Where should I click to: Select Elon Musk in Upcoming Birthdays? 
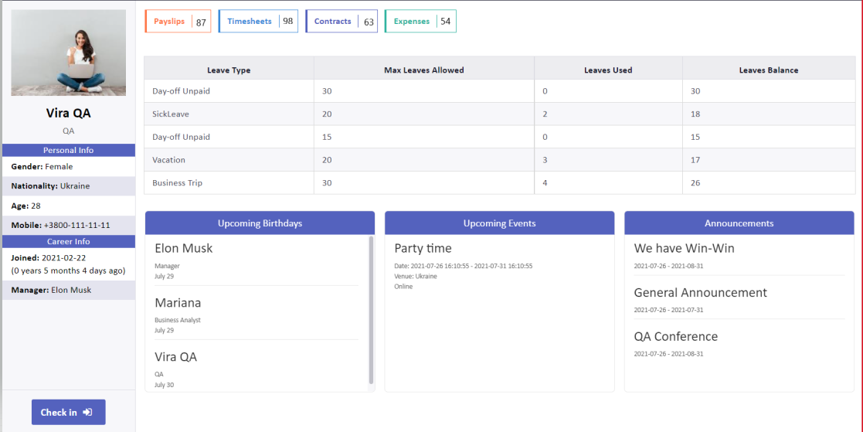coord(183,248)
